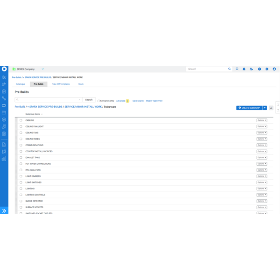Expand the sidebar with double chevron

(x=4, y=211)
